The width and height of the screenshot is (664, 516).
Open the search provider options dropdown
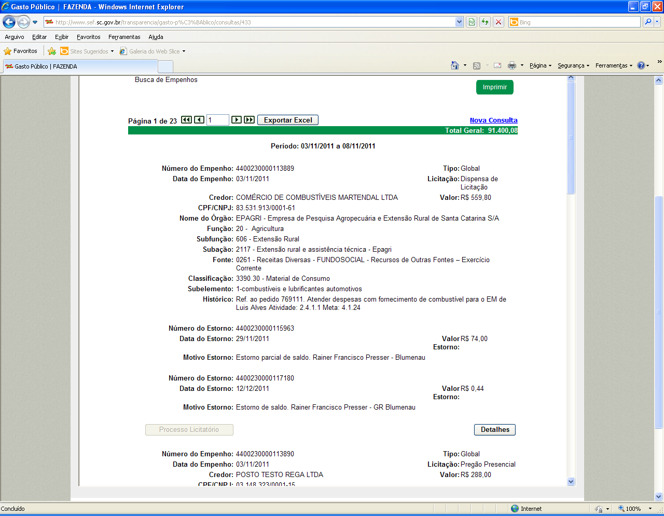[657, 22]
